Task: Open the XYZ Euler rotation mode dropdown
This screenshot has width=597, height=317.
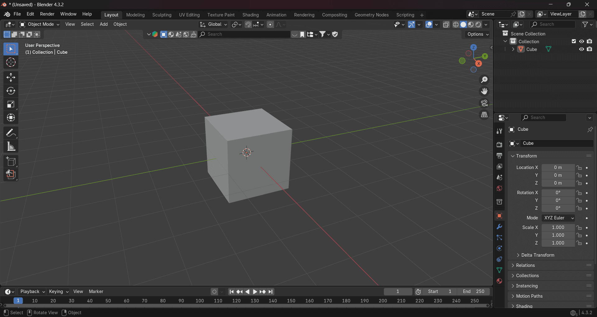Action: pos(558,218)
